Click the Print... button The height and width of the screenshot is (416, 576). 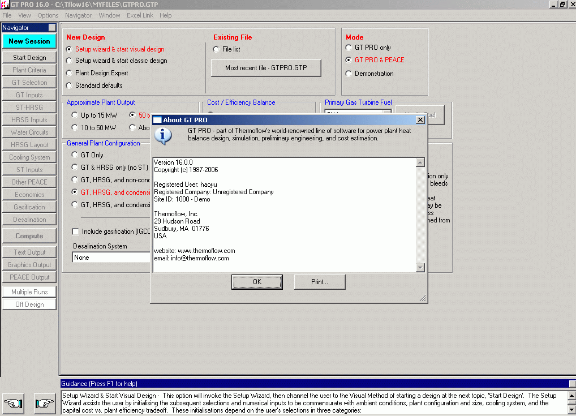320,282
